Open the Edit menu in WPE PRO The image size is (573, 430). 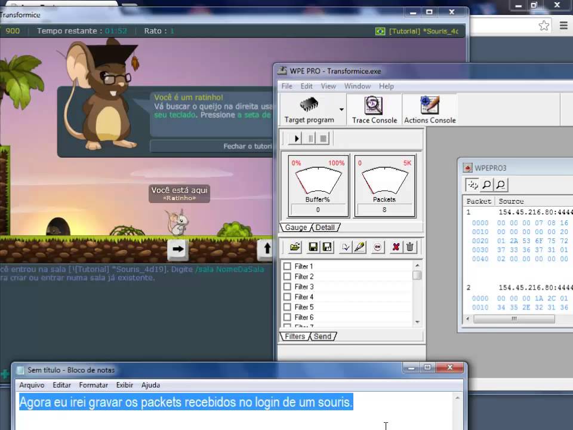point(306,86)
